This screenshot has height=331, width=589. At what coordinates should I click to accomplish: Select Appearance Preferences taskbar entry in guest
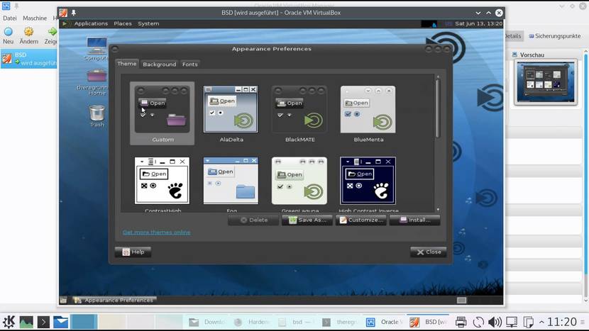(x=114, y=301)
